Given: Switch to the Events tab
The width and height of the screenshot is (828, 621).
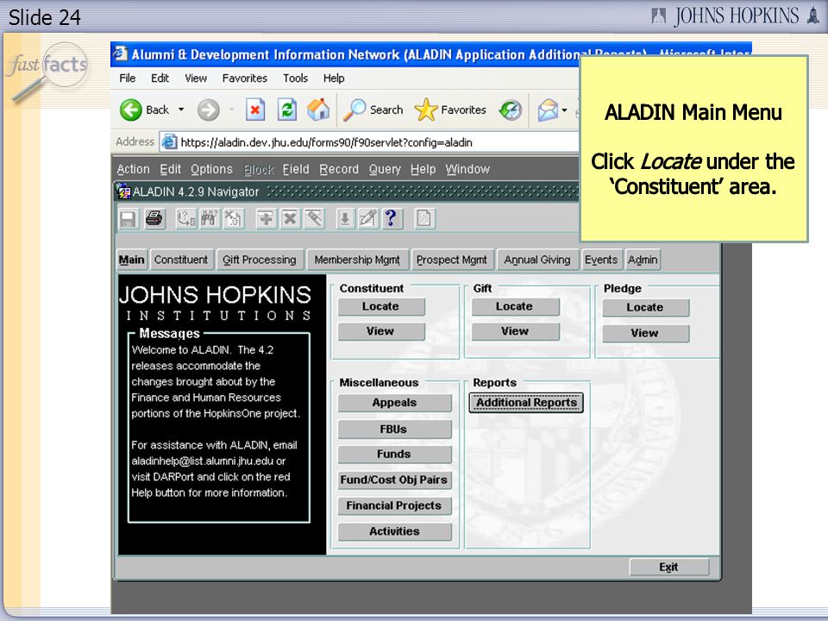Looking at the screenshot, I should (x=601, y=260).
